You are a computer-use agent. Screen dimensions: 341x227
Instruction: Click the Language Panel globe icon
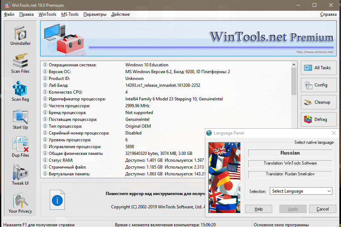pos(209,133)
